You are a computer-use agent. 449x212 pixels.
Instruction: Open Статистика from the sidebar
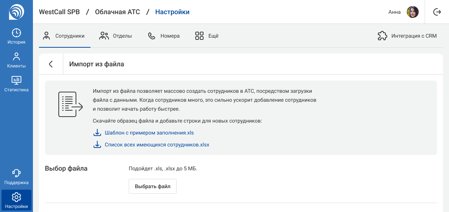(x=16, y=84)
